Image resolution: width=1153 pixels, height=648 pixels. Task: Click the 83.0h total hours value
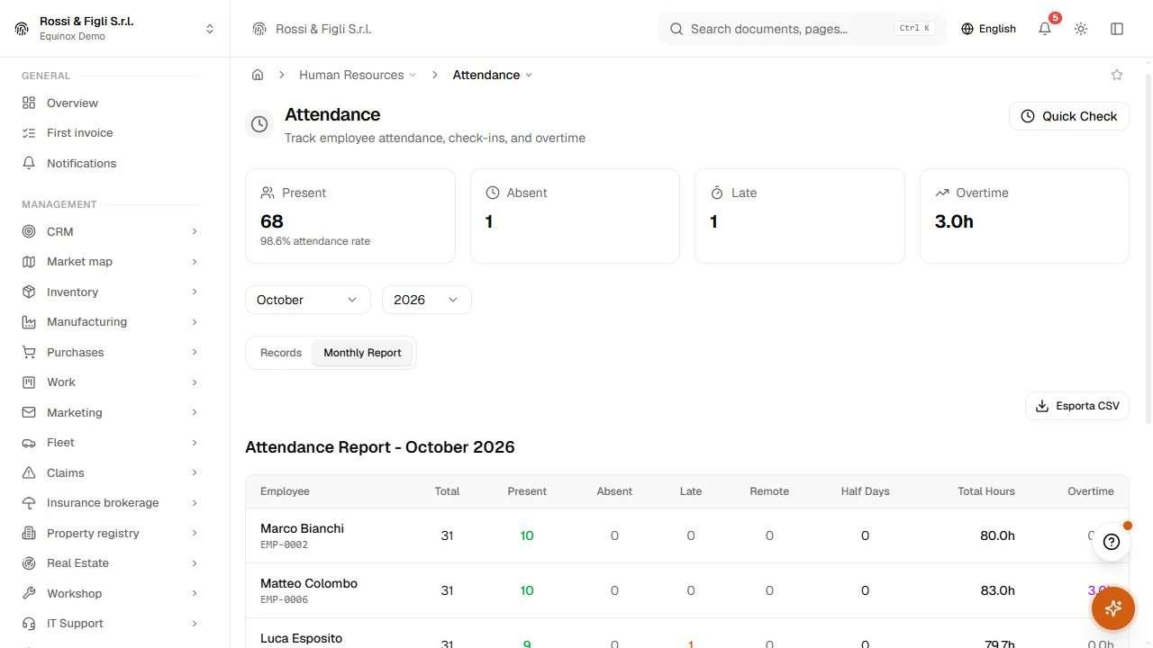(997, 590)
